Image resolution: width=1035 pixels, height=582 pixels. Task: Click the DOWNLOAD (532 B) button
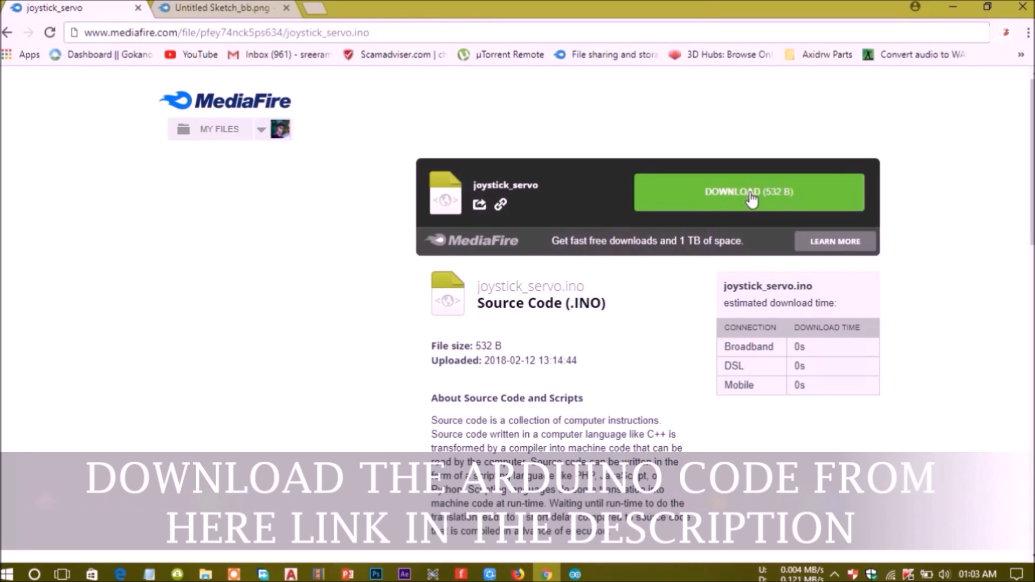point(748,192)
